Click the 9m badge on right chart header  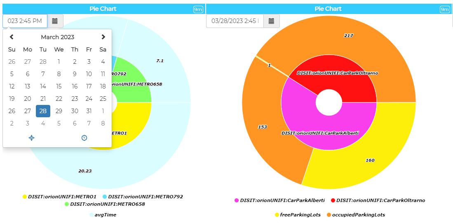point(445,9)
